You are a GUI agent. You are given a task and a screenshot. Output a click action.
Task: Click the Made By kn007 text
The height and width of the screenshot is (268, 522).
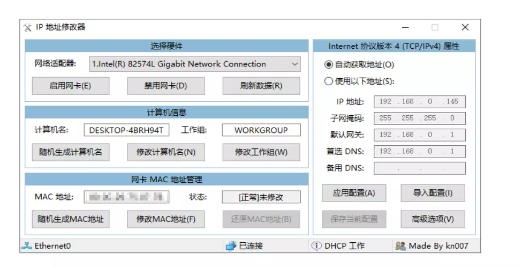pos(438,246)
